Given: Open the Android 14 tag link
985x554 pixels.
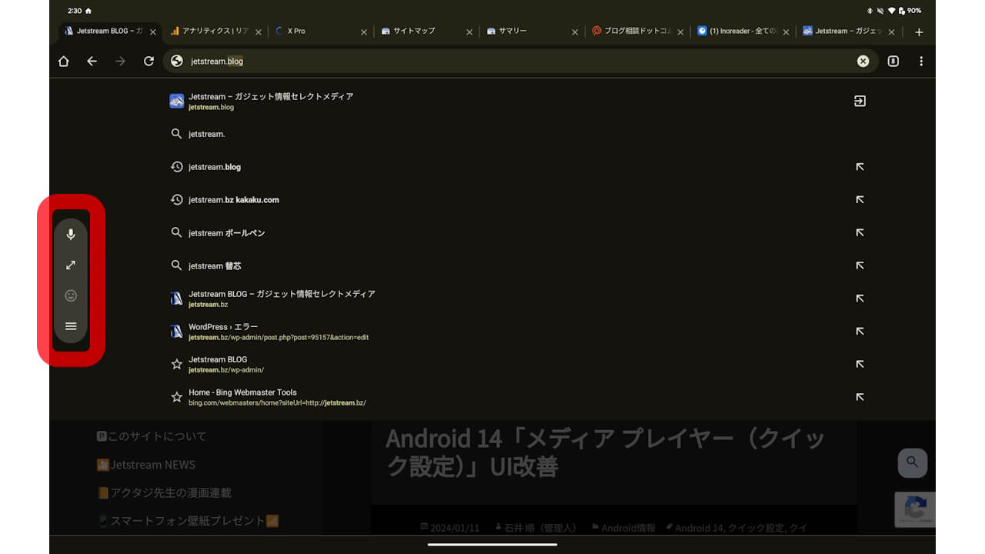Looking at the screenshot, I should tap(697, 528).
